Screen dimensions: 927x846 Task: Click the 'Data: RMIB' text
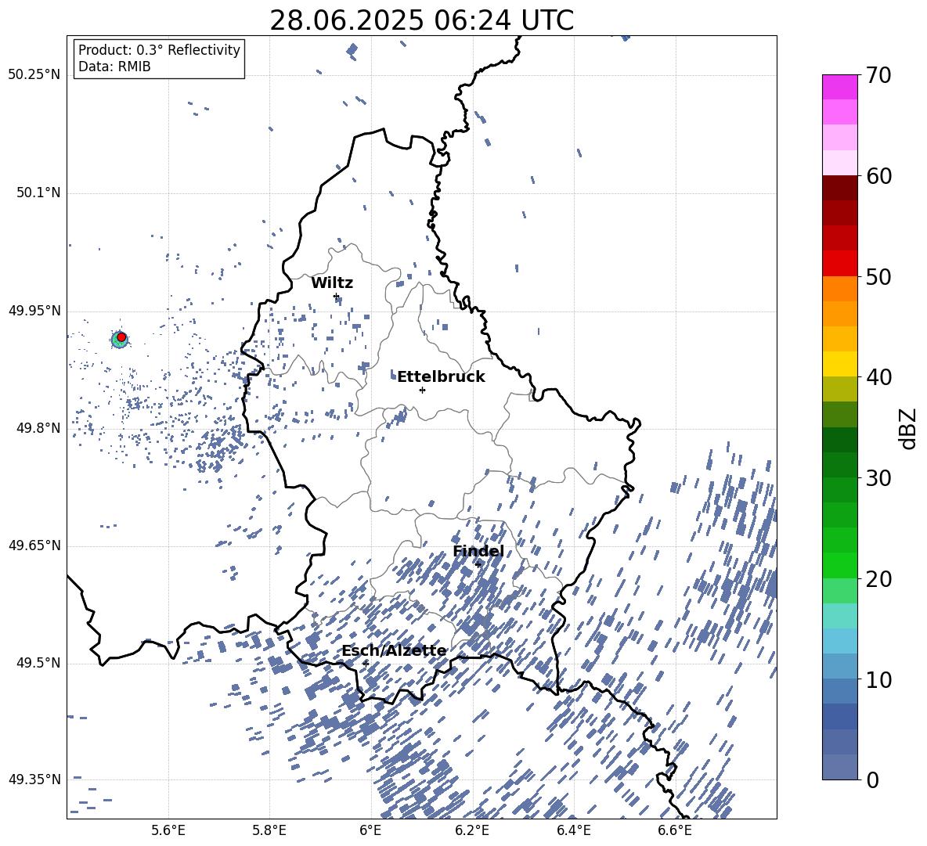[114, 67]
